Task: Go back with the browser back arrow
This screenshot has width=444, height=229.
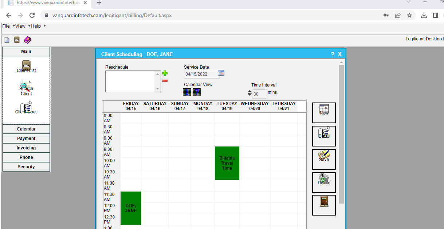Action: [9, 15]
